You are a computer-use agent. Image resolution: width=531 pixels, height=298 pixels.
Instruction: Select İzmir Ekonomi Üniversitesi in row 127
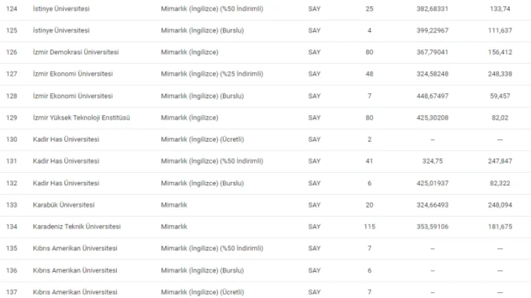click(72, 74)
